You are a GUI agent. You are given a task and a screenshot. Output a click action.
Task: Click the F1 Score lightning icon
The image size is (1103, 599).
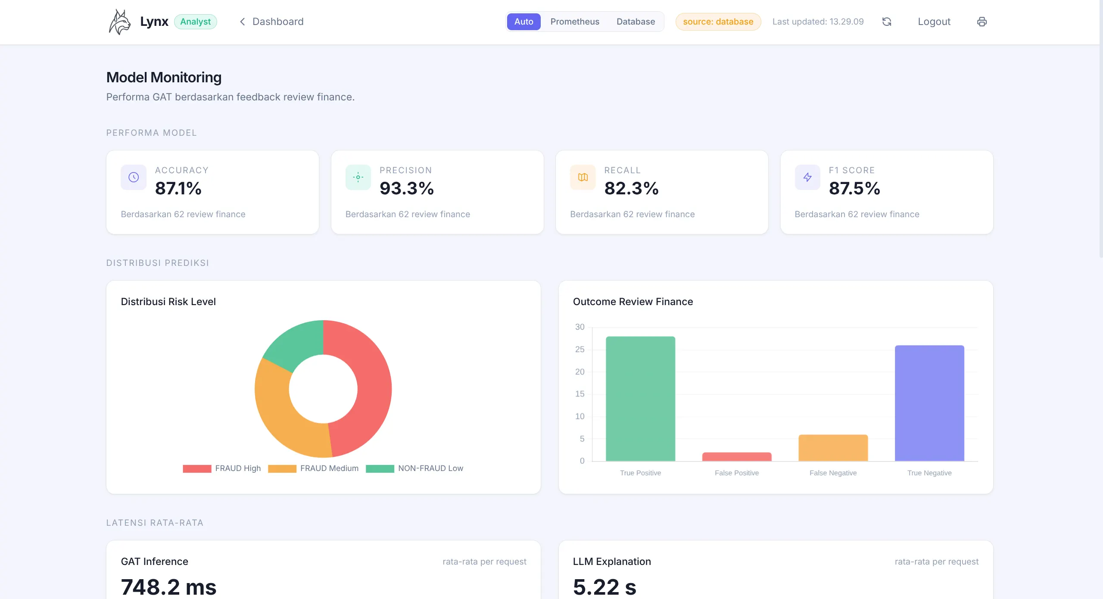click(x=807, y=177)
